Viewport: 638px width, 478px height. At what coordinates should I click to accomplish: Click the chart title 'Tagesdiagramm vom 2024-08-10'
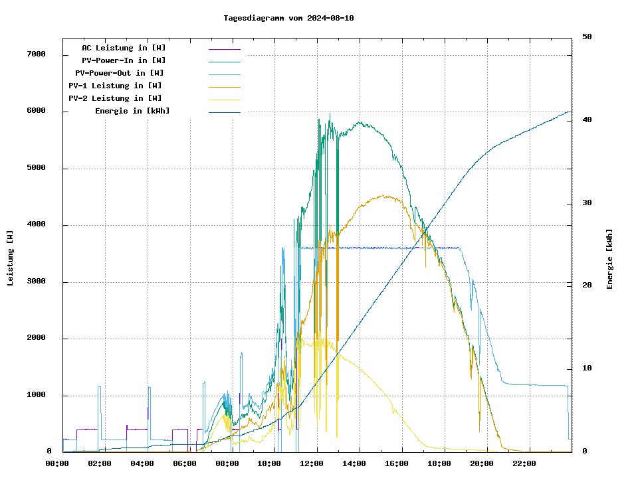[288, 18]
